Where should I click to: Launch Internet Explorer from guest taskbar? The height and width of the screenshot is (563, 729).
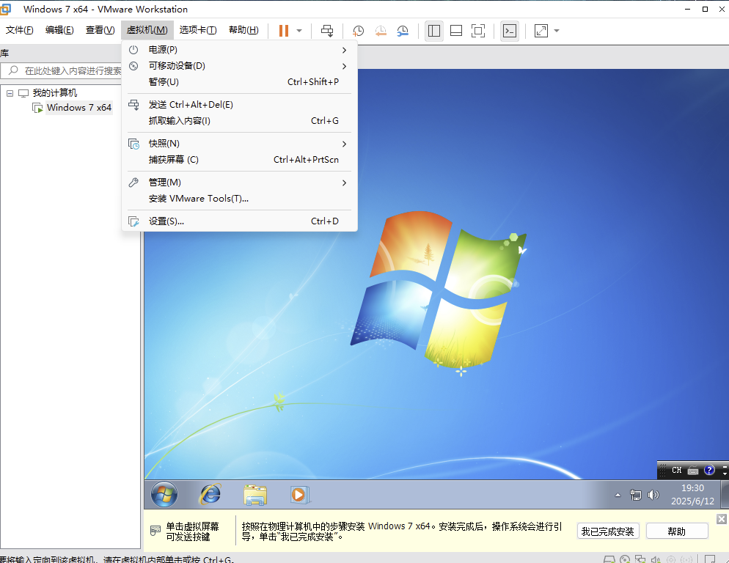tap(210, 494)
